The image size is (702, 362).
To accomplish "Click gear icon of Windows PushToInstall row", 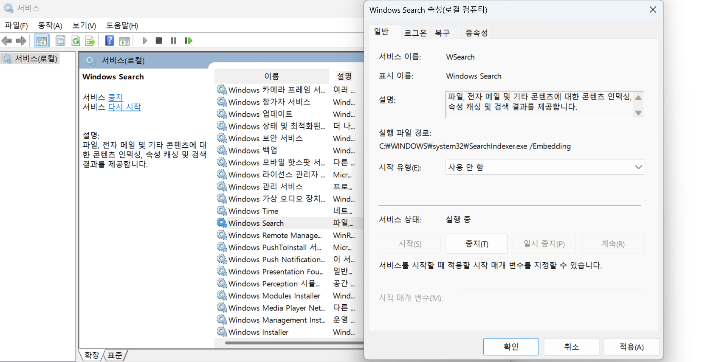I will [222, 247].
